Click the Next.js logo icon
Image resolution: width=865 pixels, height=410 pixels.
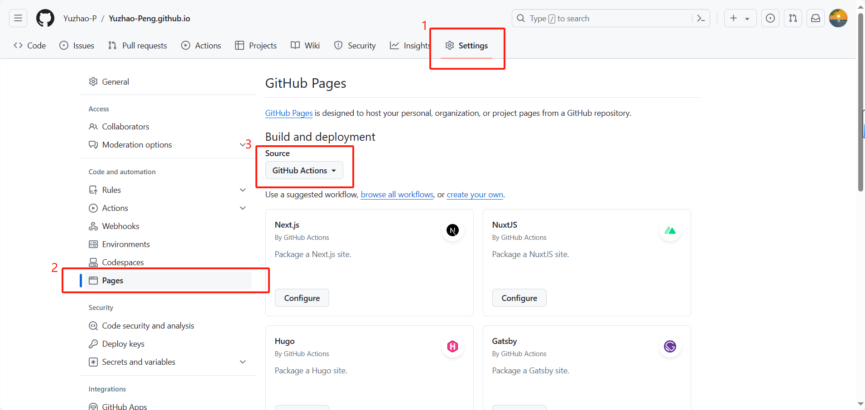(x=452, y=230)
